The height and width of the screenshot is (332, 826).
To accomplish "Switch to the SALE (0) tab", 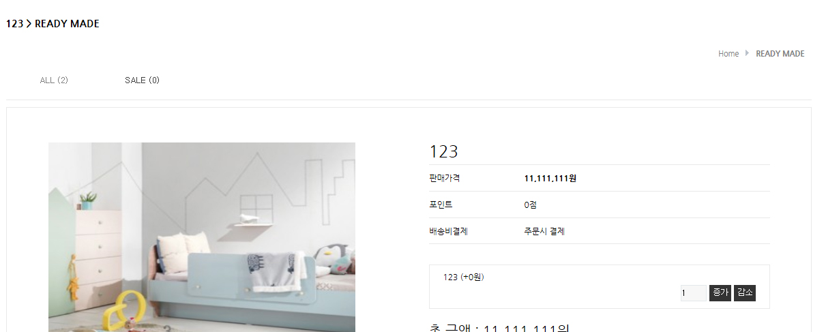I will (x=142, y=80).
